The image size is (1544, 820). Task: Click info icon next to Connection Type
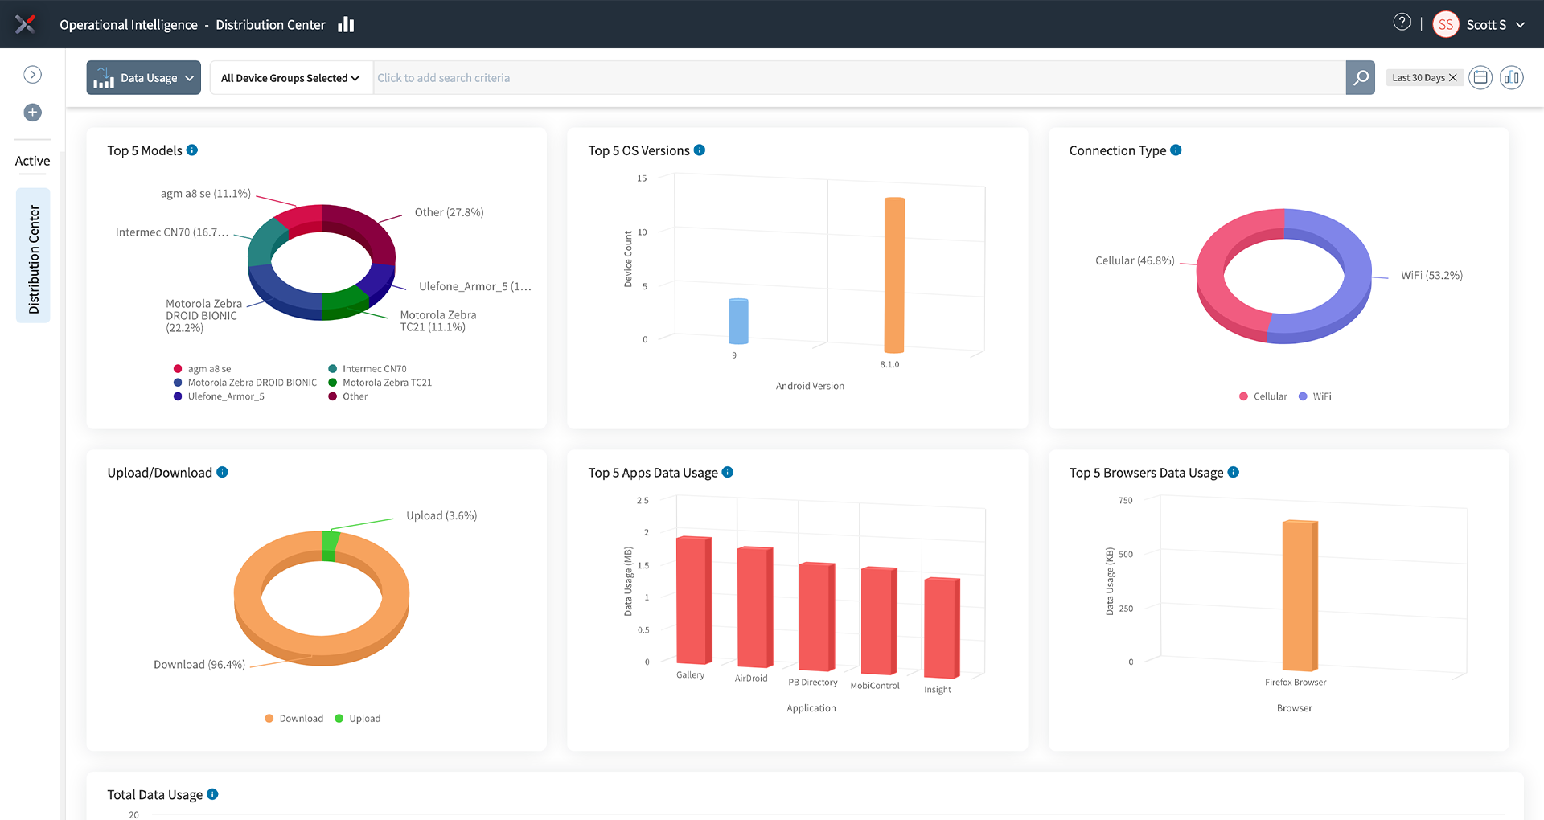click(1176, 150)
